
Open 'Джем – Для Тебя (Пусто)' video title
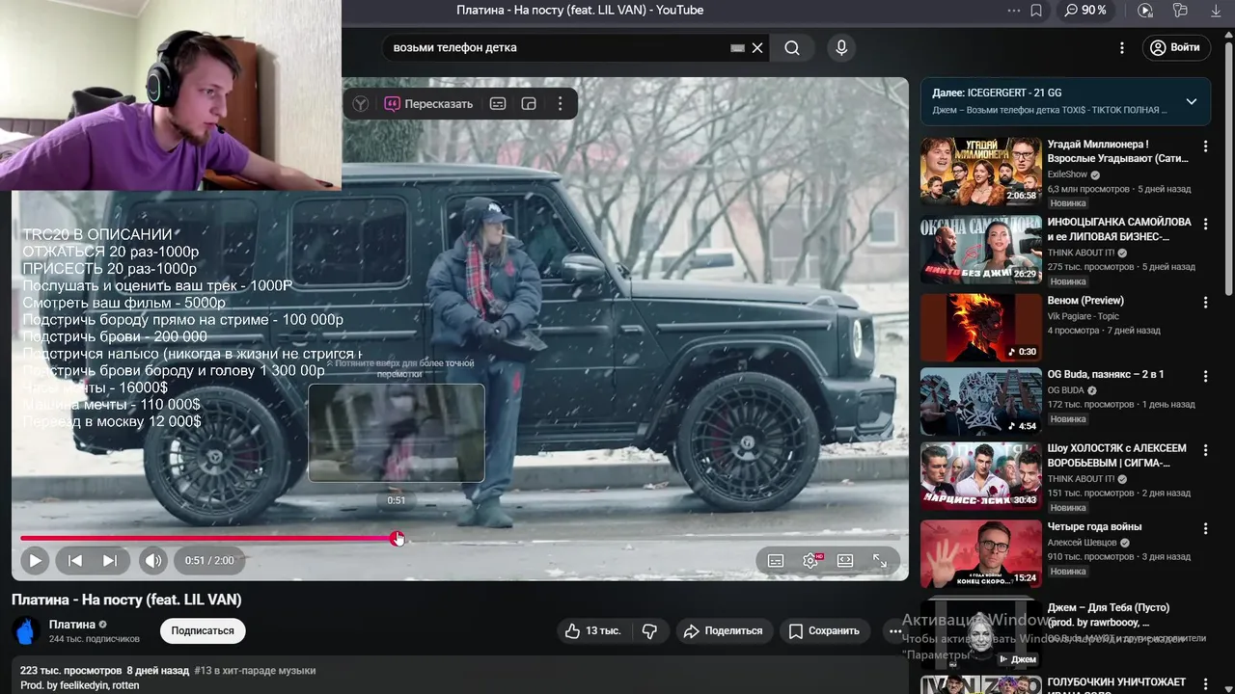[x=1109, y=615]
